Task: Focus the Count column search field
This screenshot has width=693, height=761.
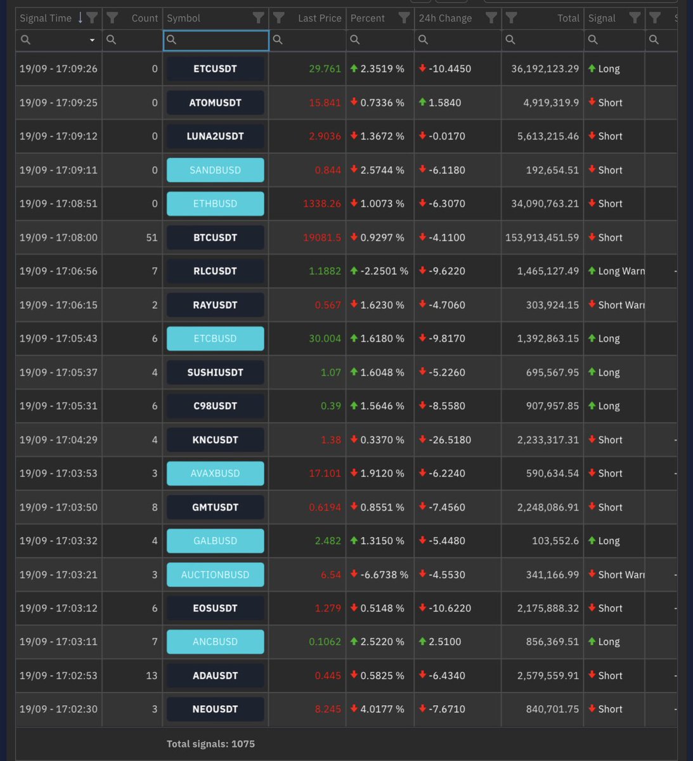Action: click(133, 40)
